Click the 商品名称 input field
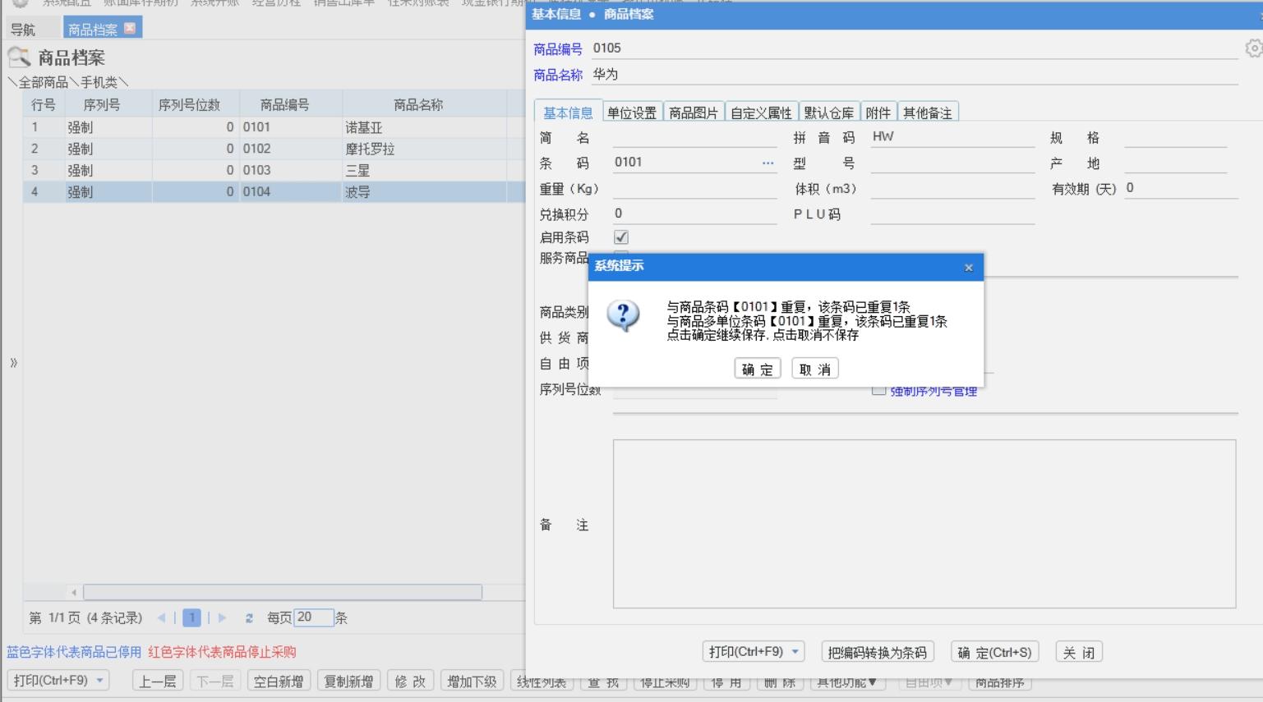The image size is (1263, 702). click(x=915, y=75)
